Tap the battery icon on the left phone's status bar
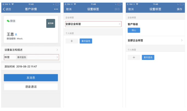 [x=57, y=4]
